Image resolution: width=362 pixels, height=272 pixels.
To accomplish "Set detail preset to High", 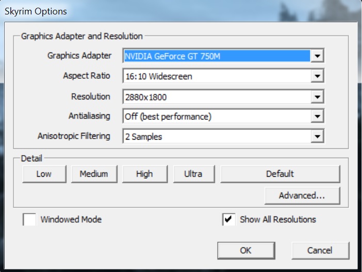I will pyautogui.click(x=145, y=174).
